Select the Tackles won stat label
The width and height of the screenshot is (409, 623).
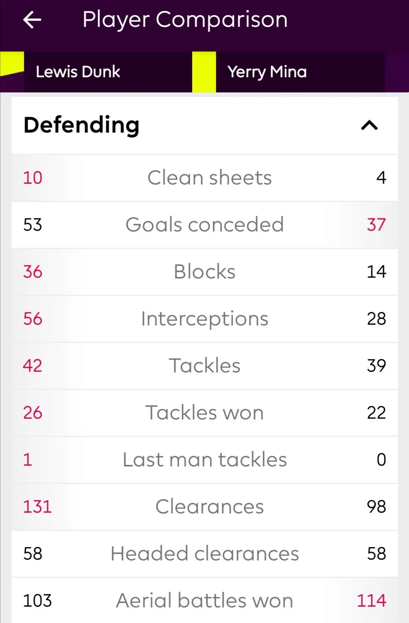pos(204,413)
